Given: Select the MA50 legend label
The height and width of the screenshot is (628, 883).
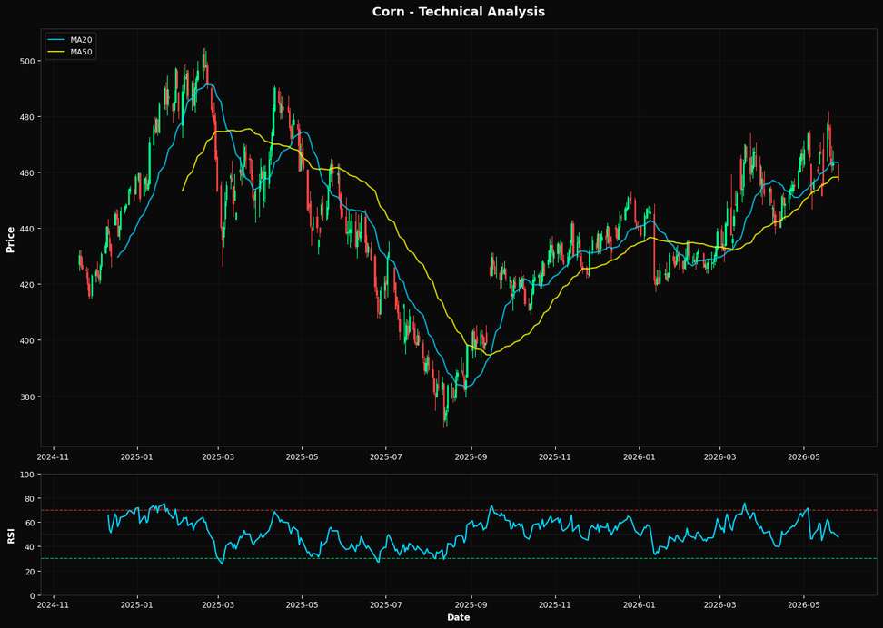Looking at the screenshot, I should pos(81,52).
